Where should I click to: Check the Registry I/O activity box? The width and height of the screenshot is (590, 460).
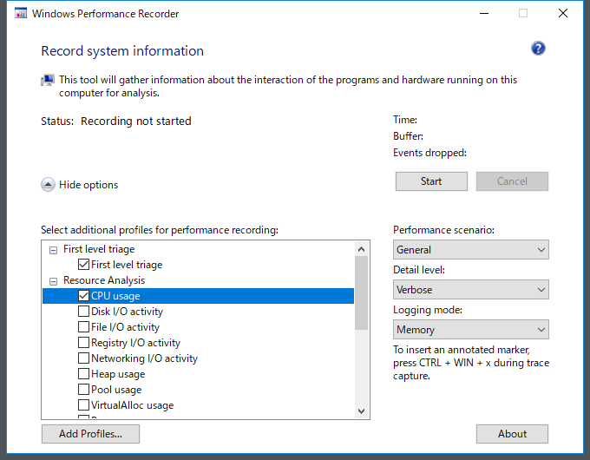click(83, 343)
